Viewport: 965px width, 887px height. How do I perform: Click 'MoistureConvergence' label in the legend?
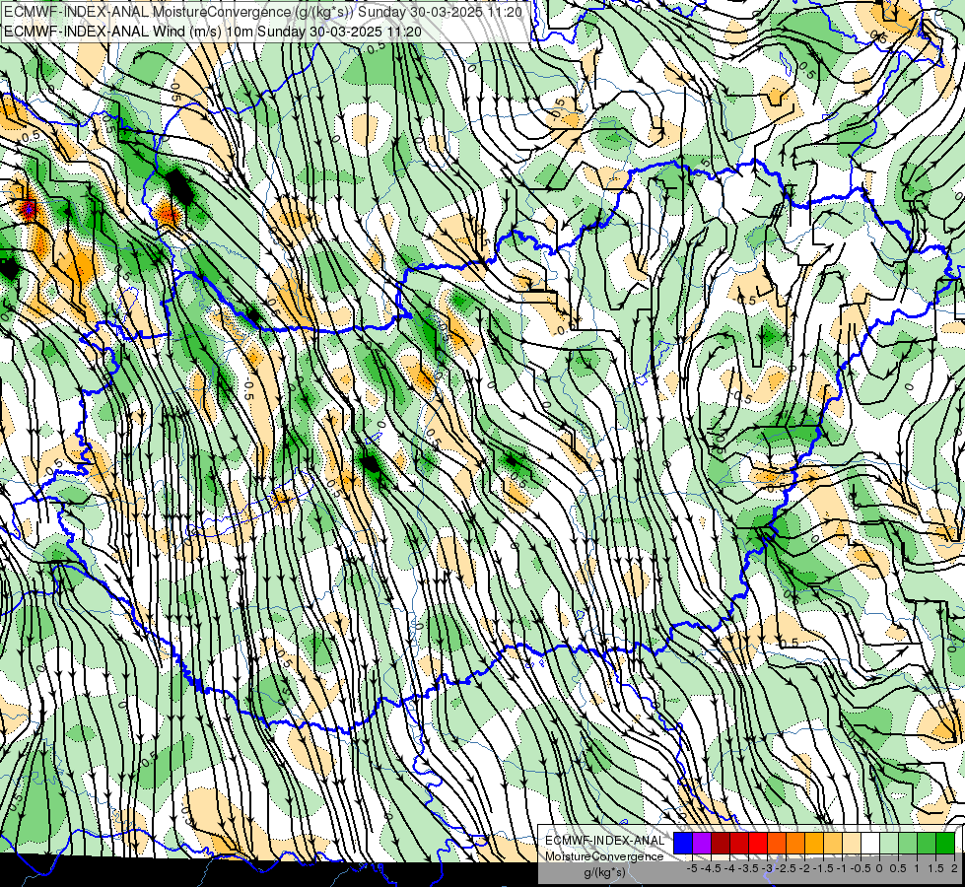[x=604, y=856]
